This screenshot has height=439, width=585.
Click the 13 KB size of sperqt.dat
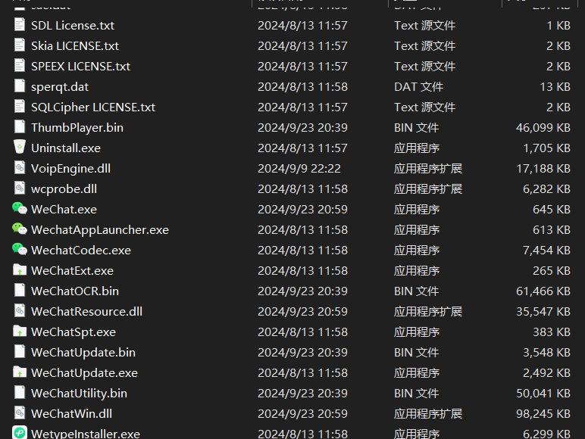pyautogui.click(x=555, y=87)
